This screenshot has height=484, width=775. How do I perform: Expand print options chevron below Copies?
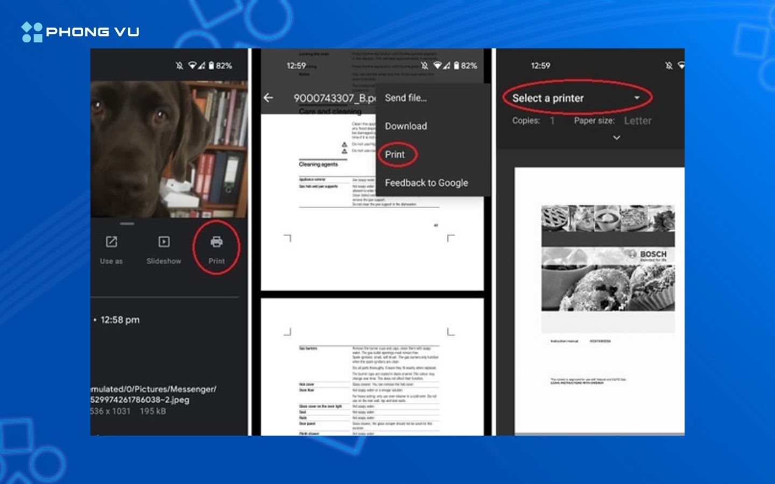[x=617, y=138]
